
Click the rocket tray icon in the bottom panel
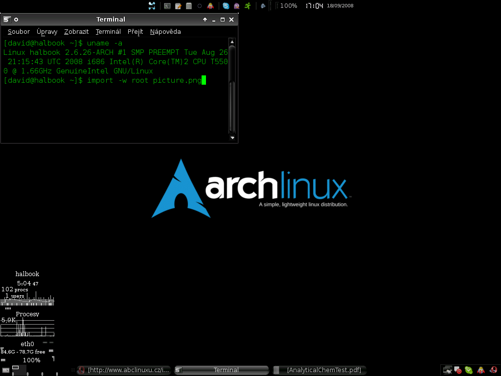[480, 370]
